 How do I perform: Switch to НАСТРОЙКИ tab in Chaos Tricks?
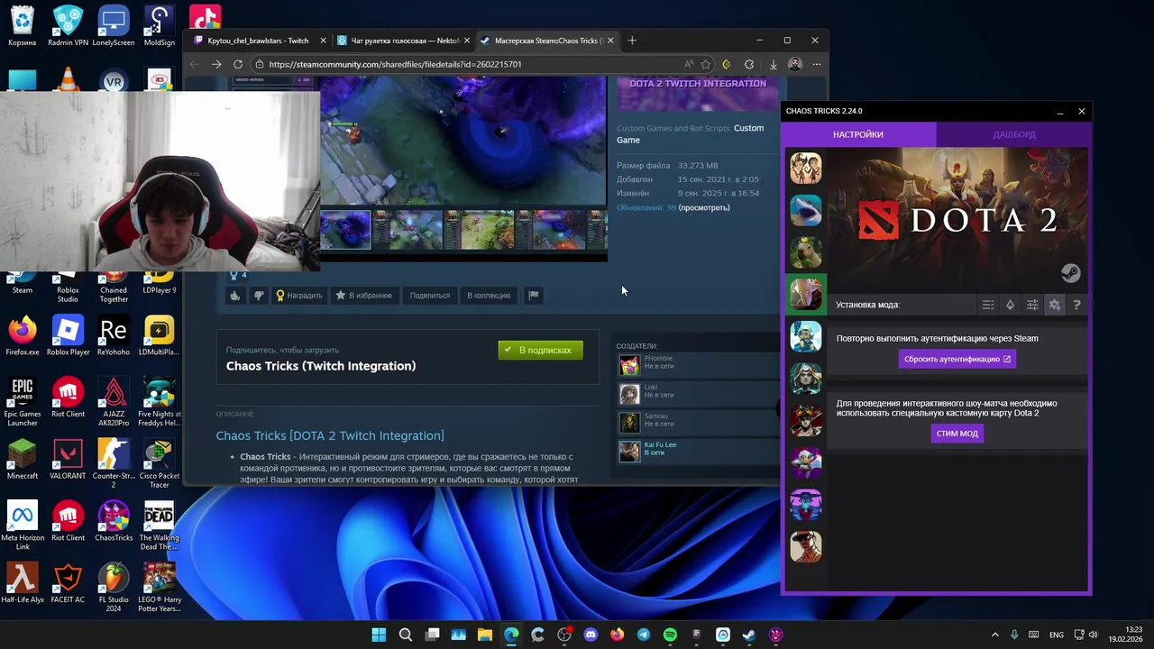pyautogui.click(x=858, y=134)
